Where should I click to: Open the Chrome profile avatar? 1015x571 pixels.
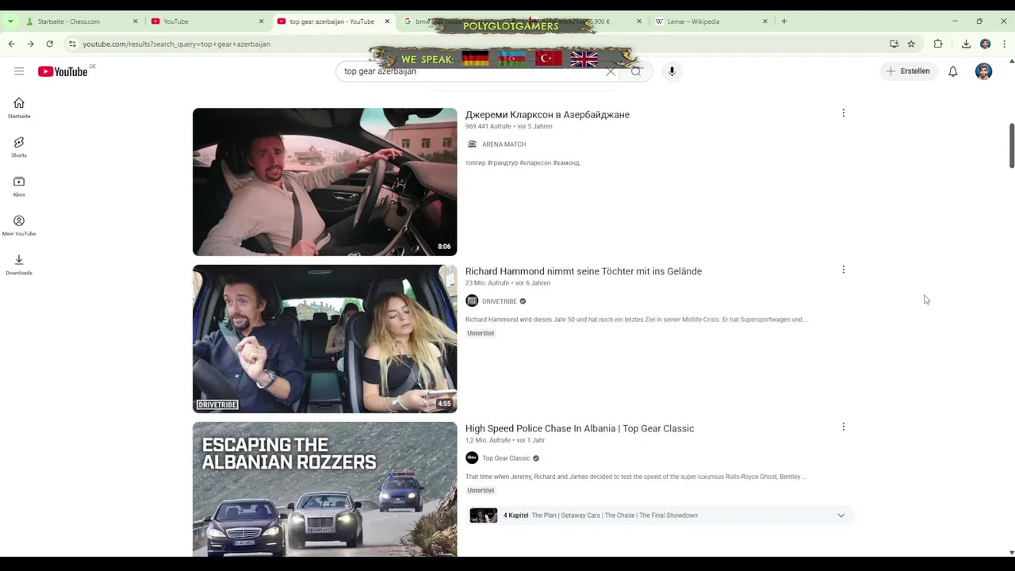(x=985, y=44)
